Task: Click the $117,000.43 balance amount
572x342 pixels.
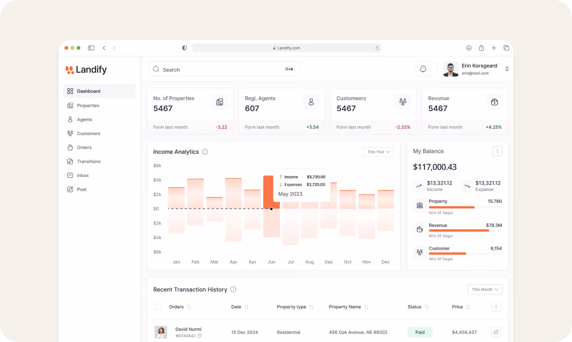Action: pyautogui.click(x=435, y=167)
